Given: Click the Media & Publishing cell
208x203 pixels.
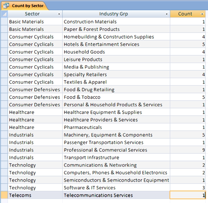Looking at the screenshot, I should click(116, 67).
